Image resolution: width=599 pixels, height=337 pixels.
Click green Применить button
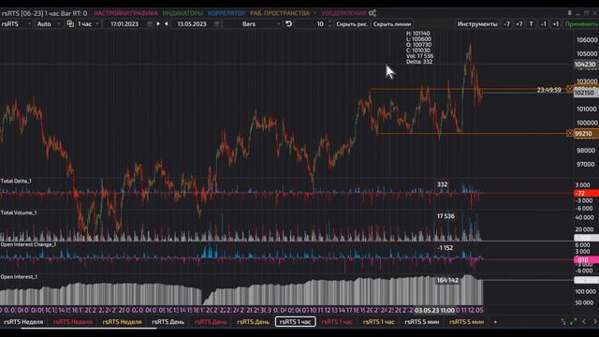[581, 23]
